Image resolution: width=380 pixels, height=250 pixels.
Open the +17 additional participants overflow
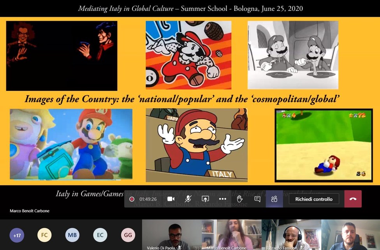[17, 235]
